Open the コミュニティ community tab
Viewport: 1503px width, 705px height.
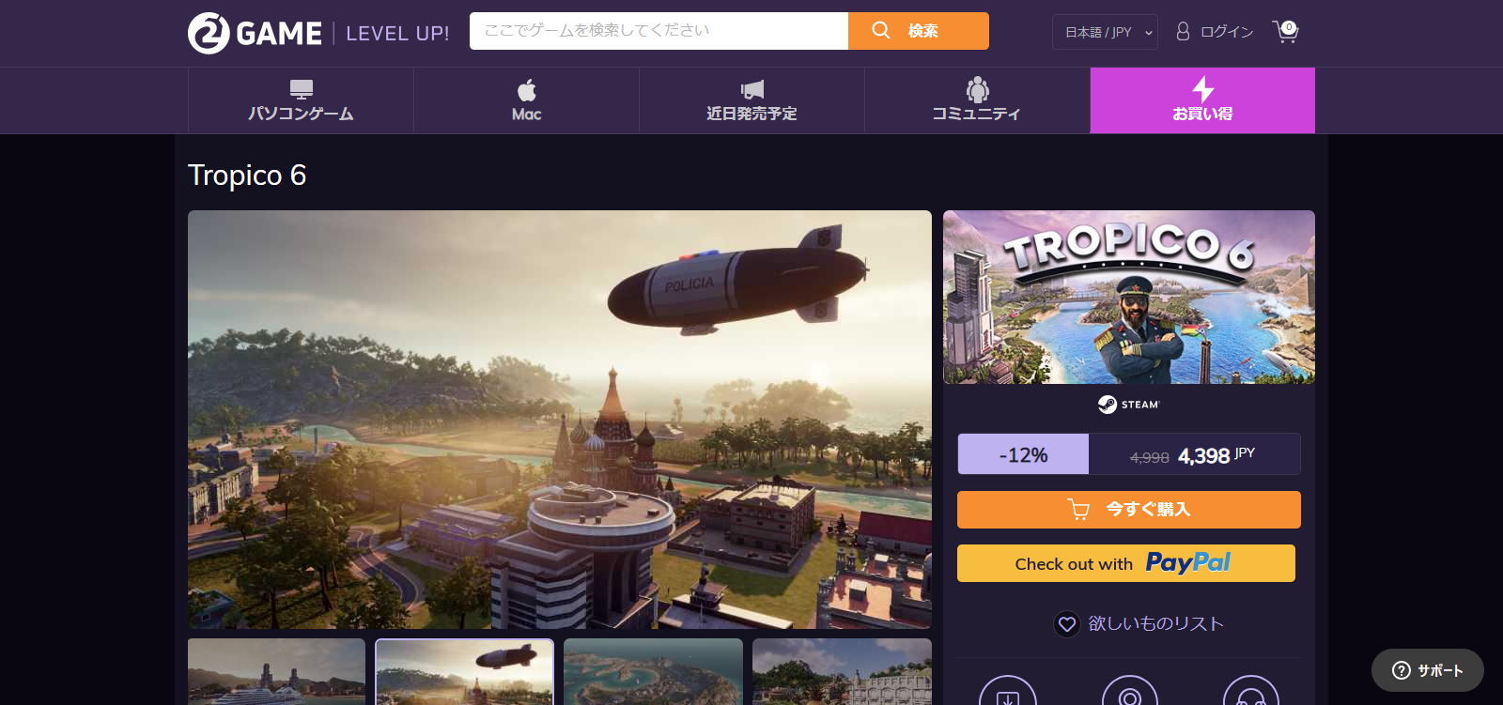[x=977, y=100]
